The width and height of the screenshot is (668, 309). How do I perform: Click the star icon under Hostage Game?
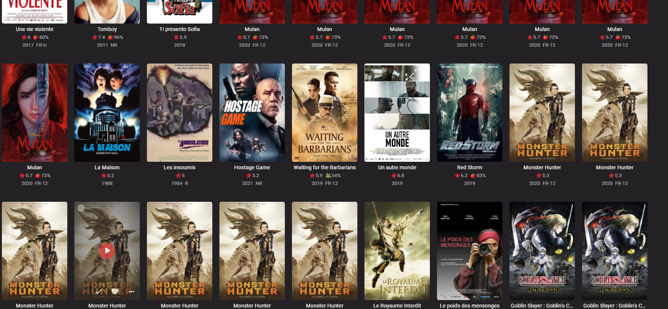[x=249, y=176]
